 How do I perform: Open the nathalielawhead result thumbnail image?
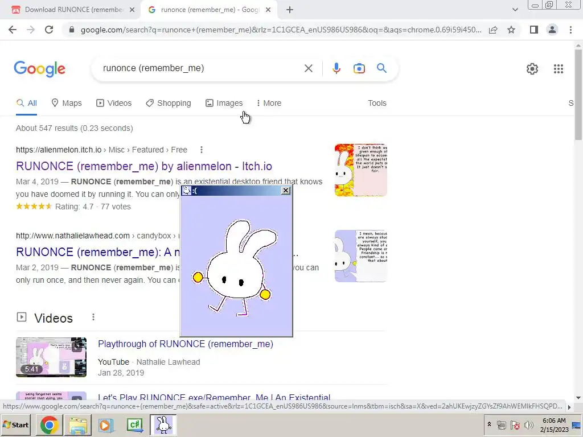[x=360, y=256]
